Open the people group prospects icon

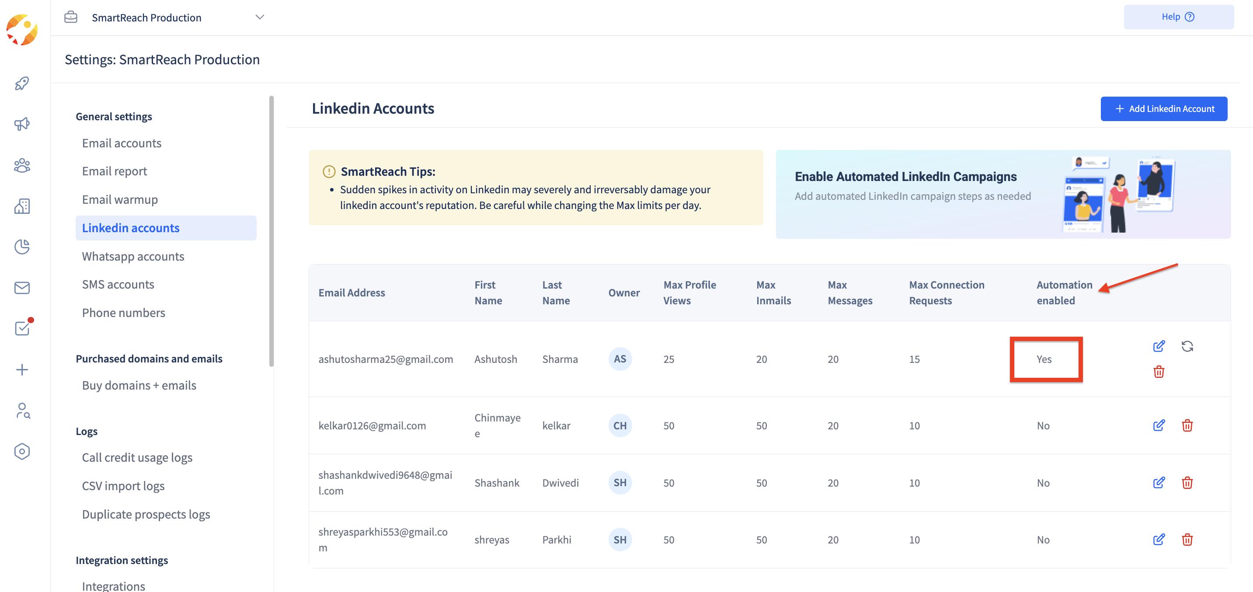coord(22,165)
